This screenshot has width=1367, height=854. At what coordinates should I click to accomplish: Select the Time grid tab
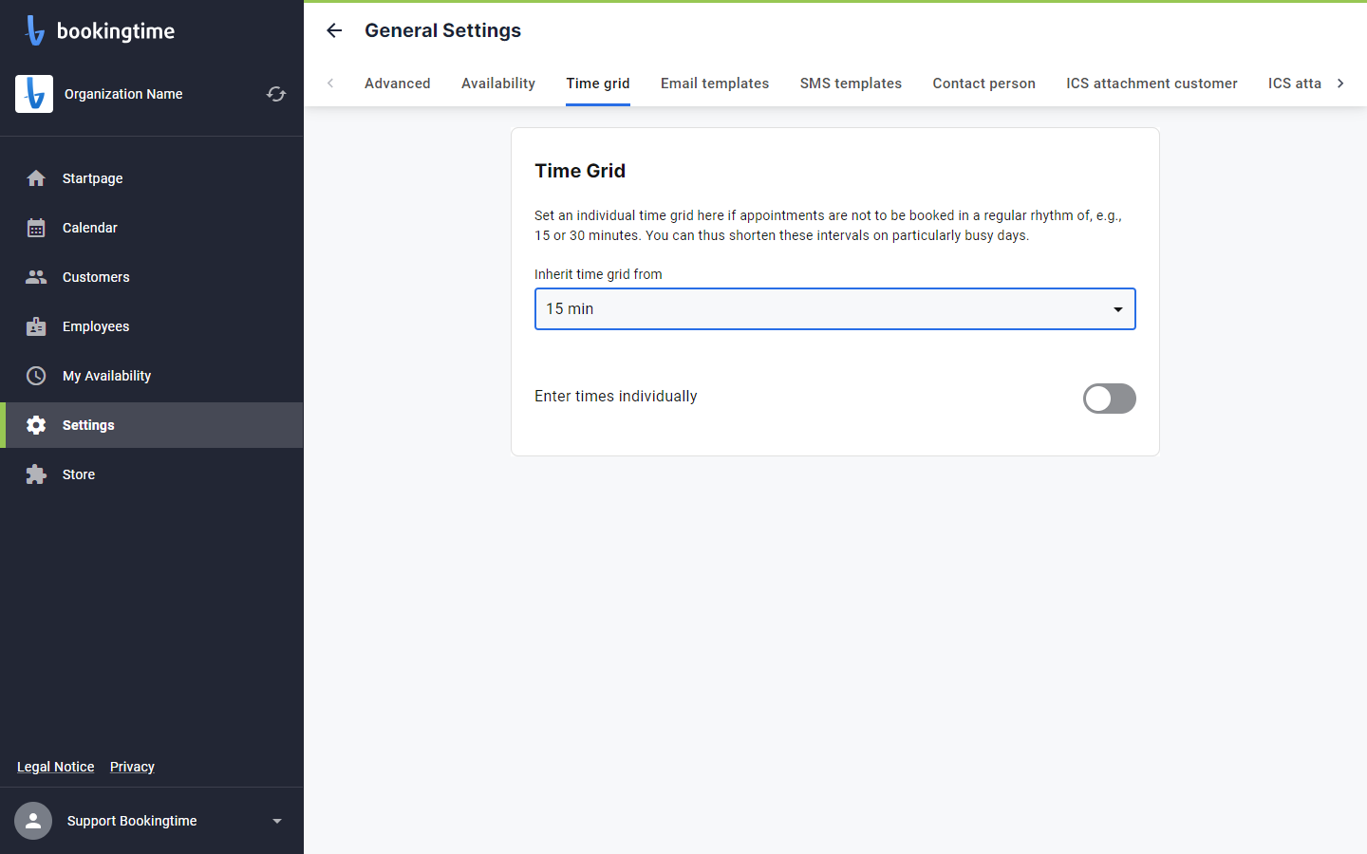click(x=598, y=84)
